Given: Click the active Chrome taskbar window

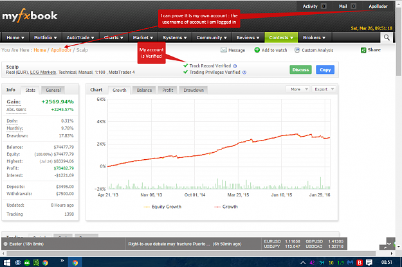Looking at the screenshot, I should [x=75, y=263].
